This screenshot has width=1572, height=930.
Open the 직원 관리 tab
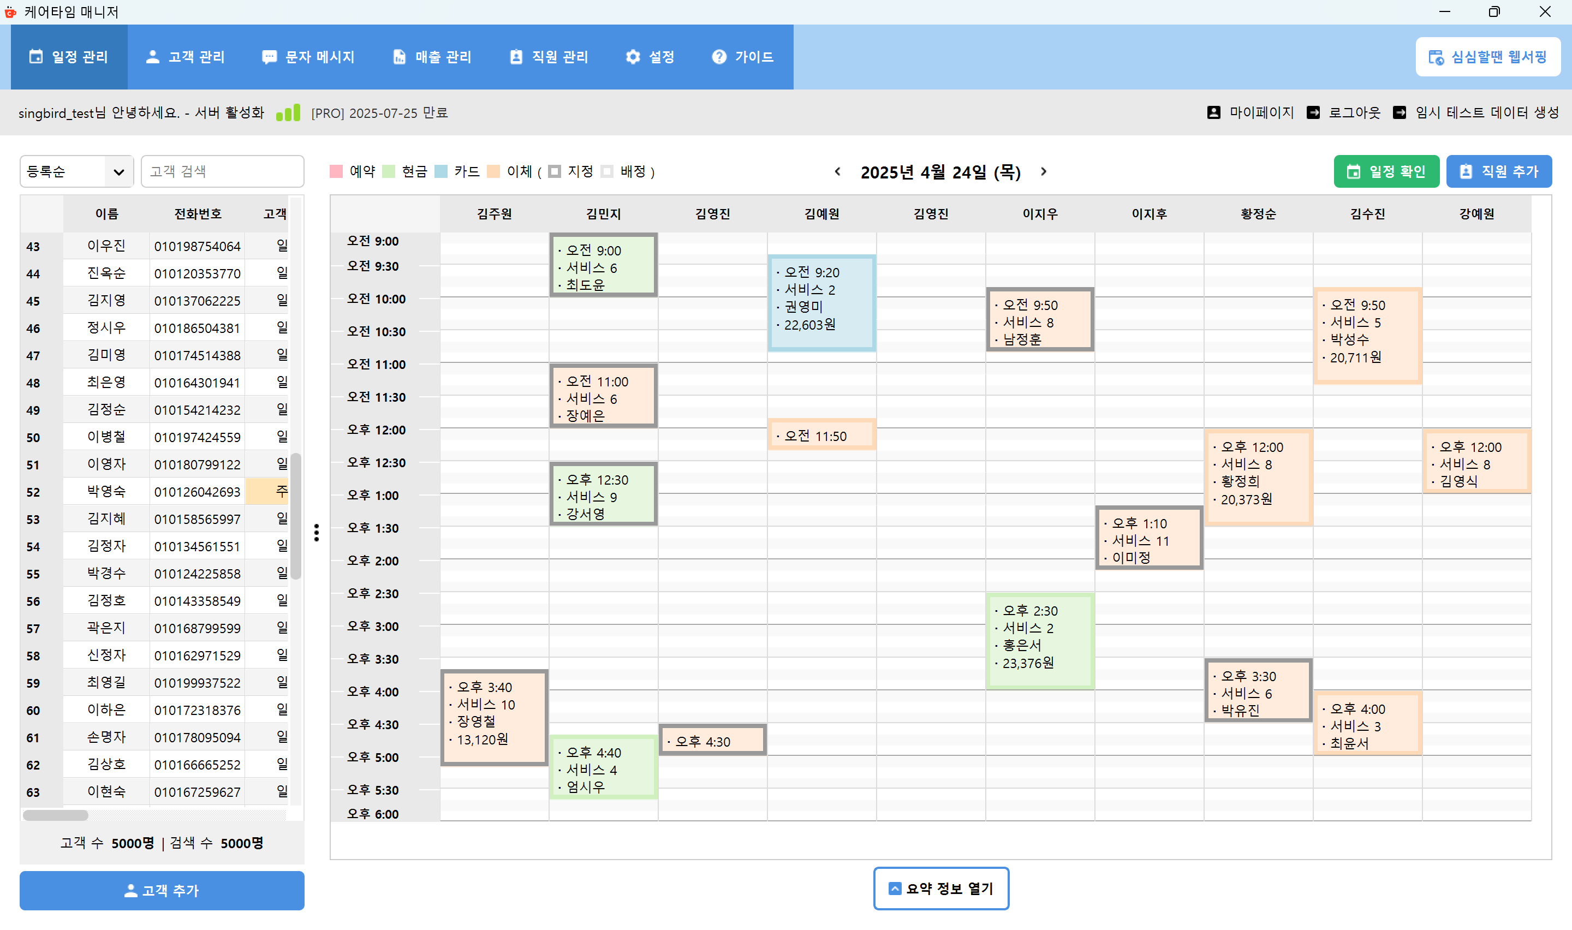pyautogui.click(x=549, y=57)
